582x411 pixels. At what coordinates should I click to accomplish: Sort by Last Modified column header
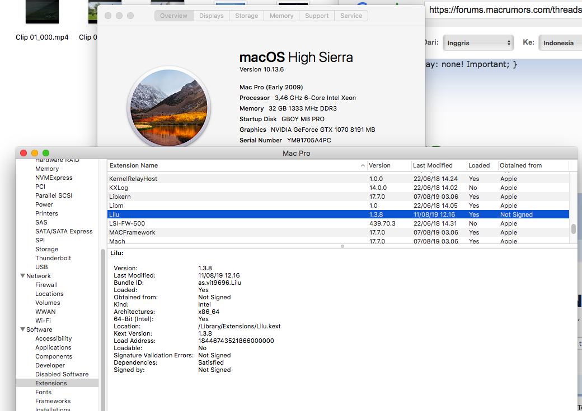coord(439,165)
